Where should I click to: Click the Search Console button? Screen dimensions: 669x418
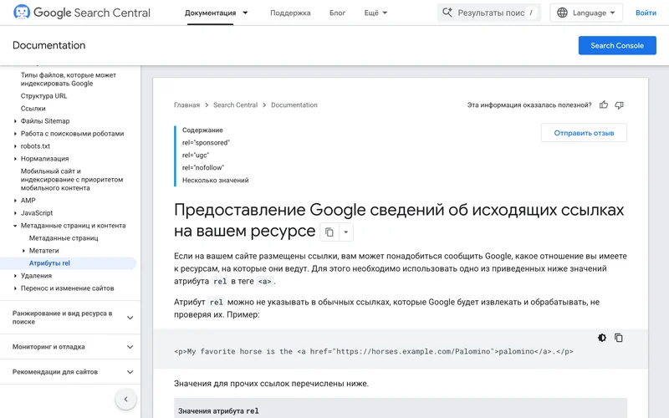[617, 45]
